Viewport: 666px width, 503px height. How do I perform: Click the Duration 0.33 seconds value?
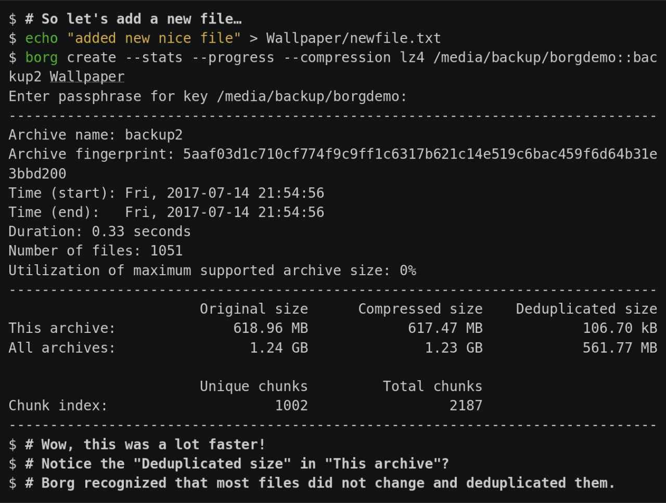click(x=141, y=231)
